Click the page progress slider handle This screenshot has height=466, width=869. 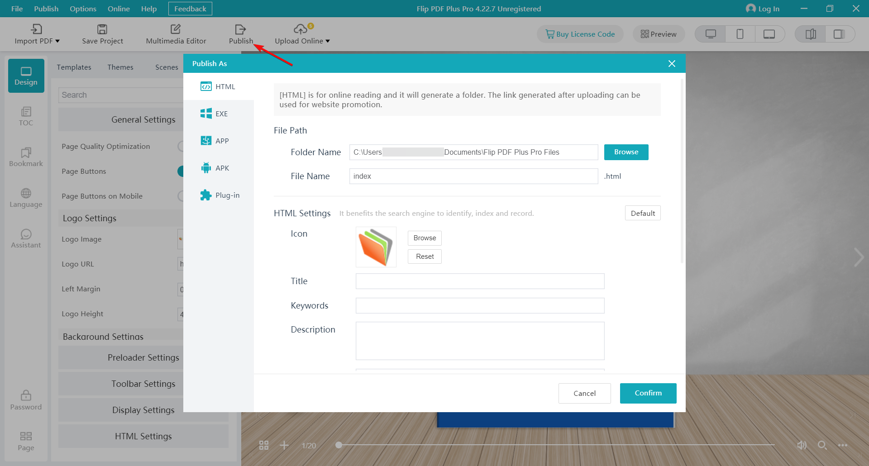[x=339, y=445]
